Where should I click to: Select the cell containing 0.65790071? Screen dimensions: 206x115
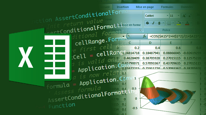[x=130, y=63]
